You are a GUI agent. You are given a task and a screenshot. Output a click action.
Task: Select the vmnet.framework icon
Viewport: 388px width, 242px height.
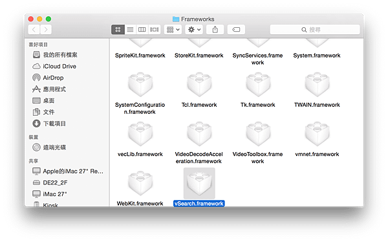(317, 134)
